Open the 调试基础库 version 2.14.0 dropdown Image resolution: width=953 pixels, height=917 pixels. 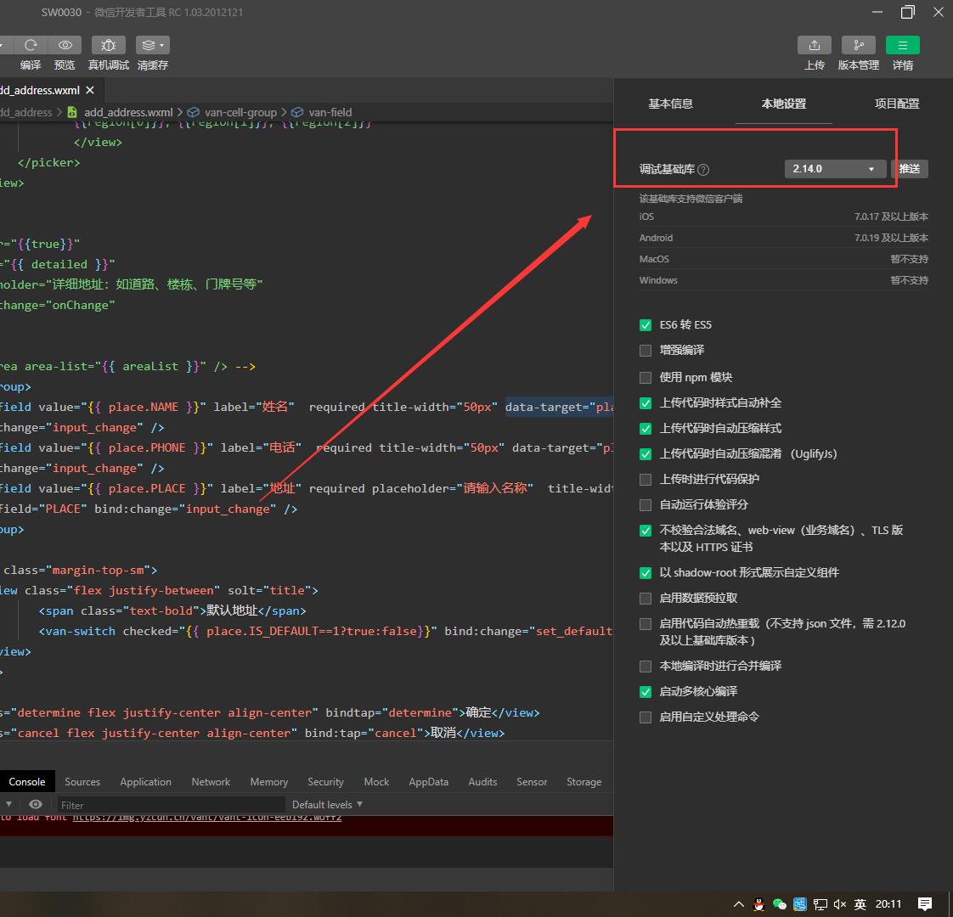(x=834, y=169)
